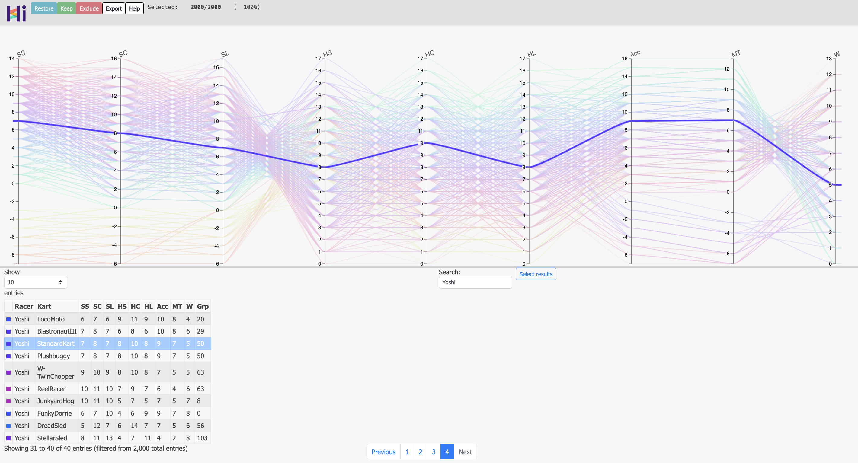Open the Help button

click(x=134, y=9)
